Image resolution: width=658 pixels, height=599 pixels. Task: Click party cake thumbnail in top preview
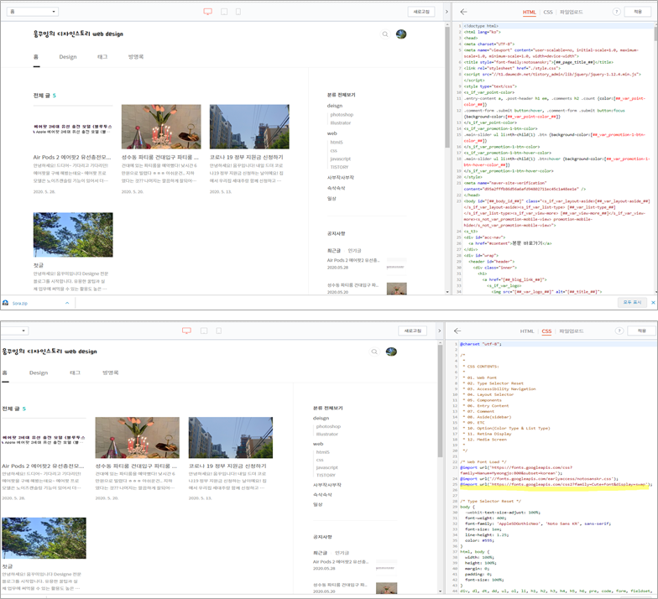(x=161, y=127)
